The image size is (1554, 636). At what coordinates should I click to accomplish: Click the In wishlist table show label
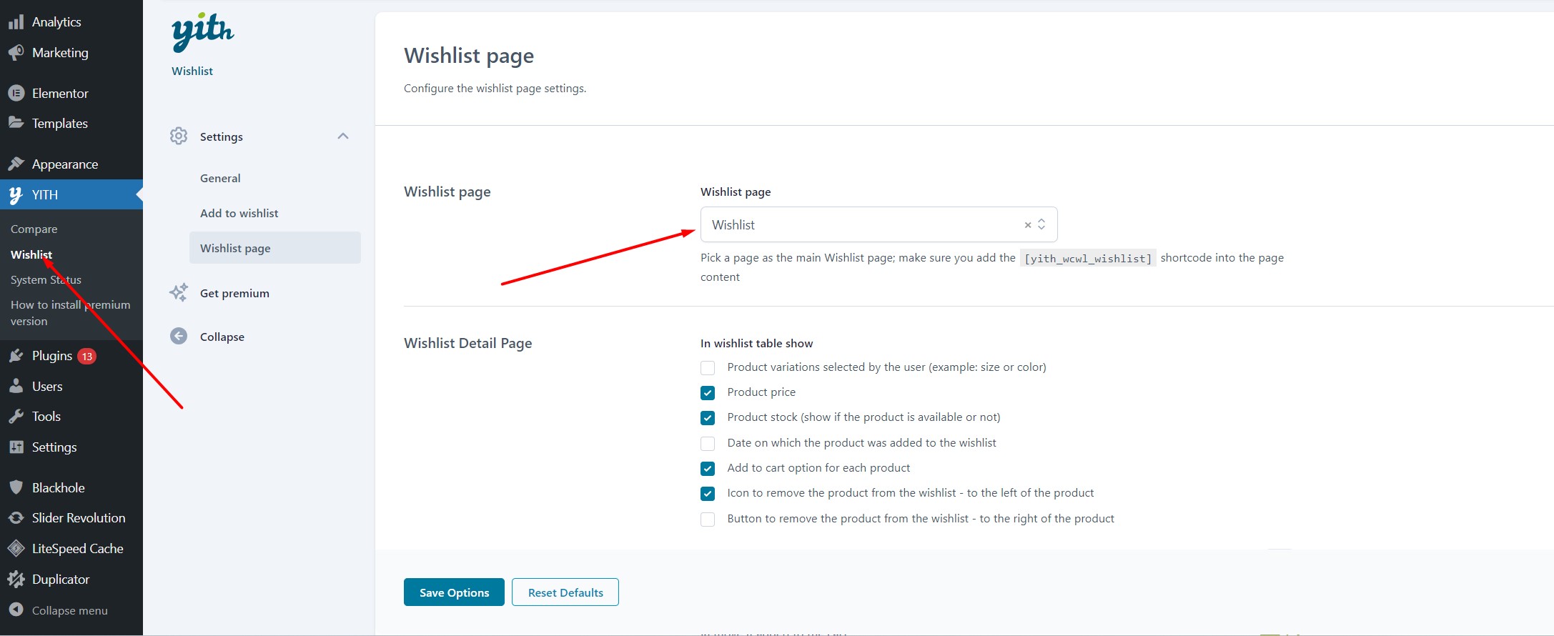pyautogui.click(x=757, y=343)
